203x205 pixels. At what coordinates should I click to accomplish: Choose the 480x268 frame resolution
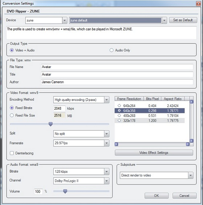tap(119, 115)
